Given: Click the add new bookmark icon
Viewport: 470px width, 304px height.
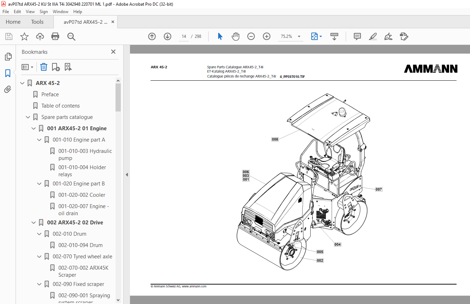Looking at the screenshot, I should (x=56, y=67).
